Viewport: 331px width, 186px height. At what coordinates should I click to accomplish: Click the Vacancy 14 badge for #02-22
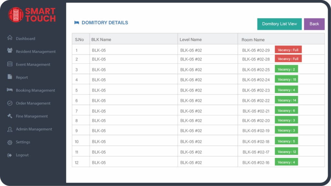pos(286,100)
